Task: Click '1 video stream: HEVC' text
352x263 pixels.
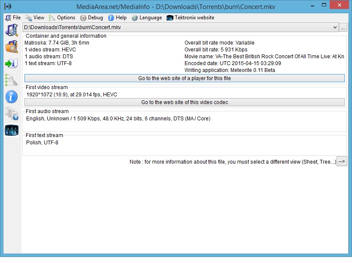Action: click(50, 50)
